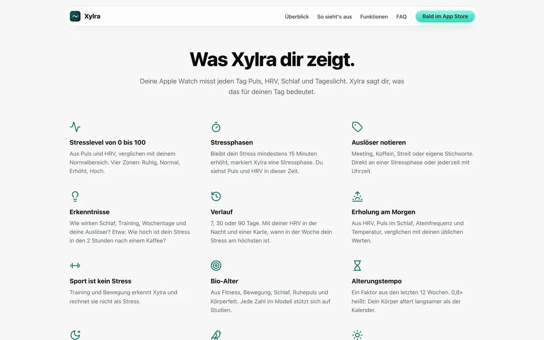
Task: Click the stopwatch icon above Stressphasen
Action: [x=216, y=127]
